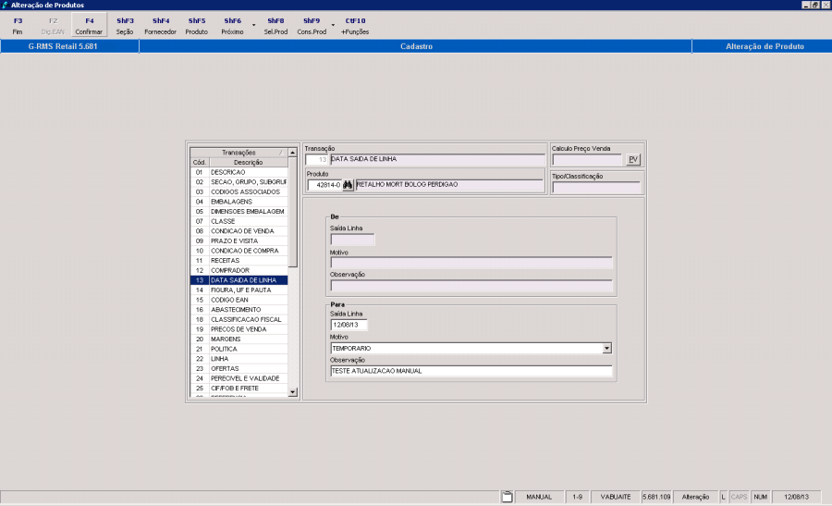Click the Transações list scroll down arrow
The image size is (832, 506).
click(292, 392)
